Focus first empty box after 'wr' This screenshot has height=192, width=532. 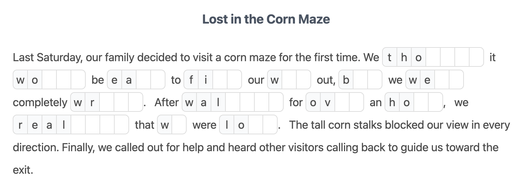[x=107, y=102]
